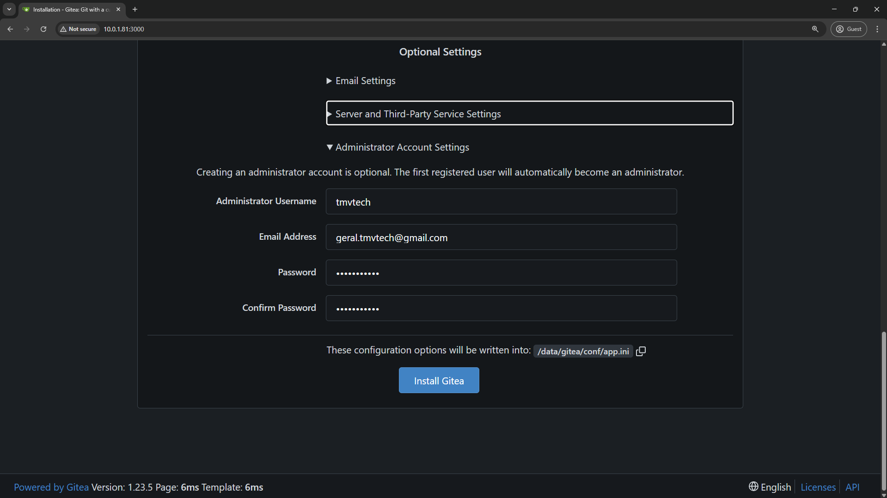Expand Server and Third-Party Service Settings
The height and width of the screenshot is (498, 887).
[x=529, y=113]
